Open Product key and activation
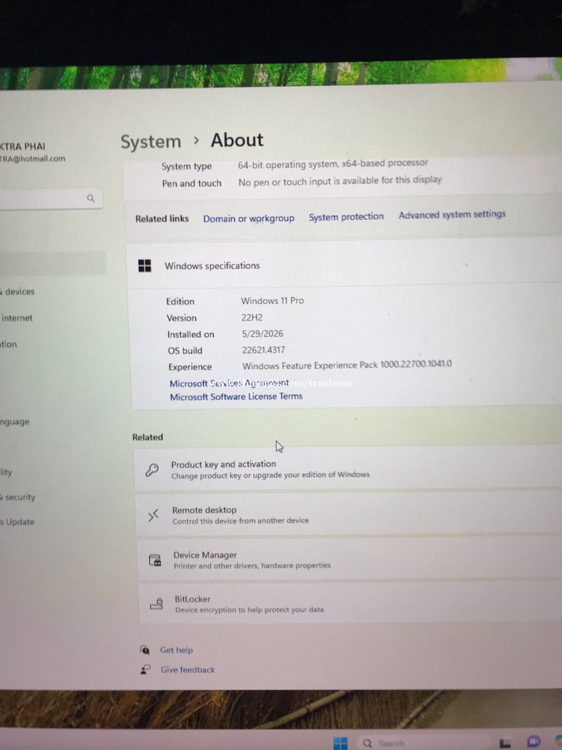Image resolution: width=562 pixels, height=750 pixels. 348,469
